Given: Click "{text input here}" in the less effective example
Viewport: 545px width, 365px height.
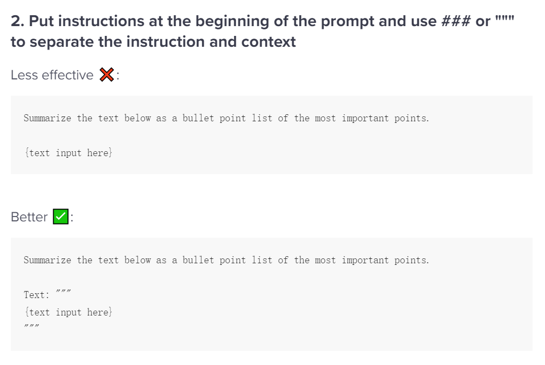Looking at the screenshot, I should tap(68, 153).
